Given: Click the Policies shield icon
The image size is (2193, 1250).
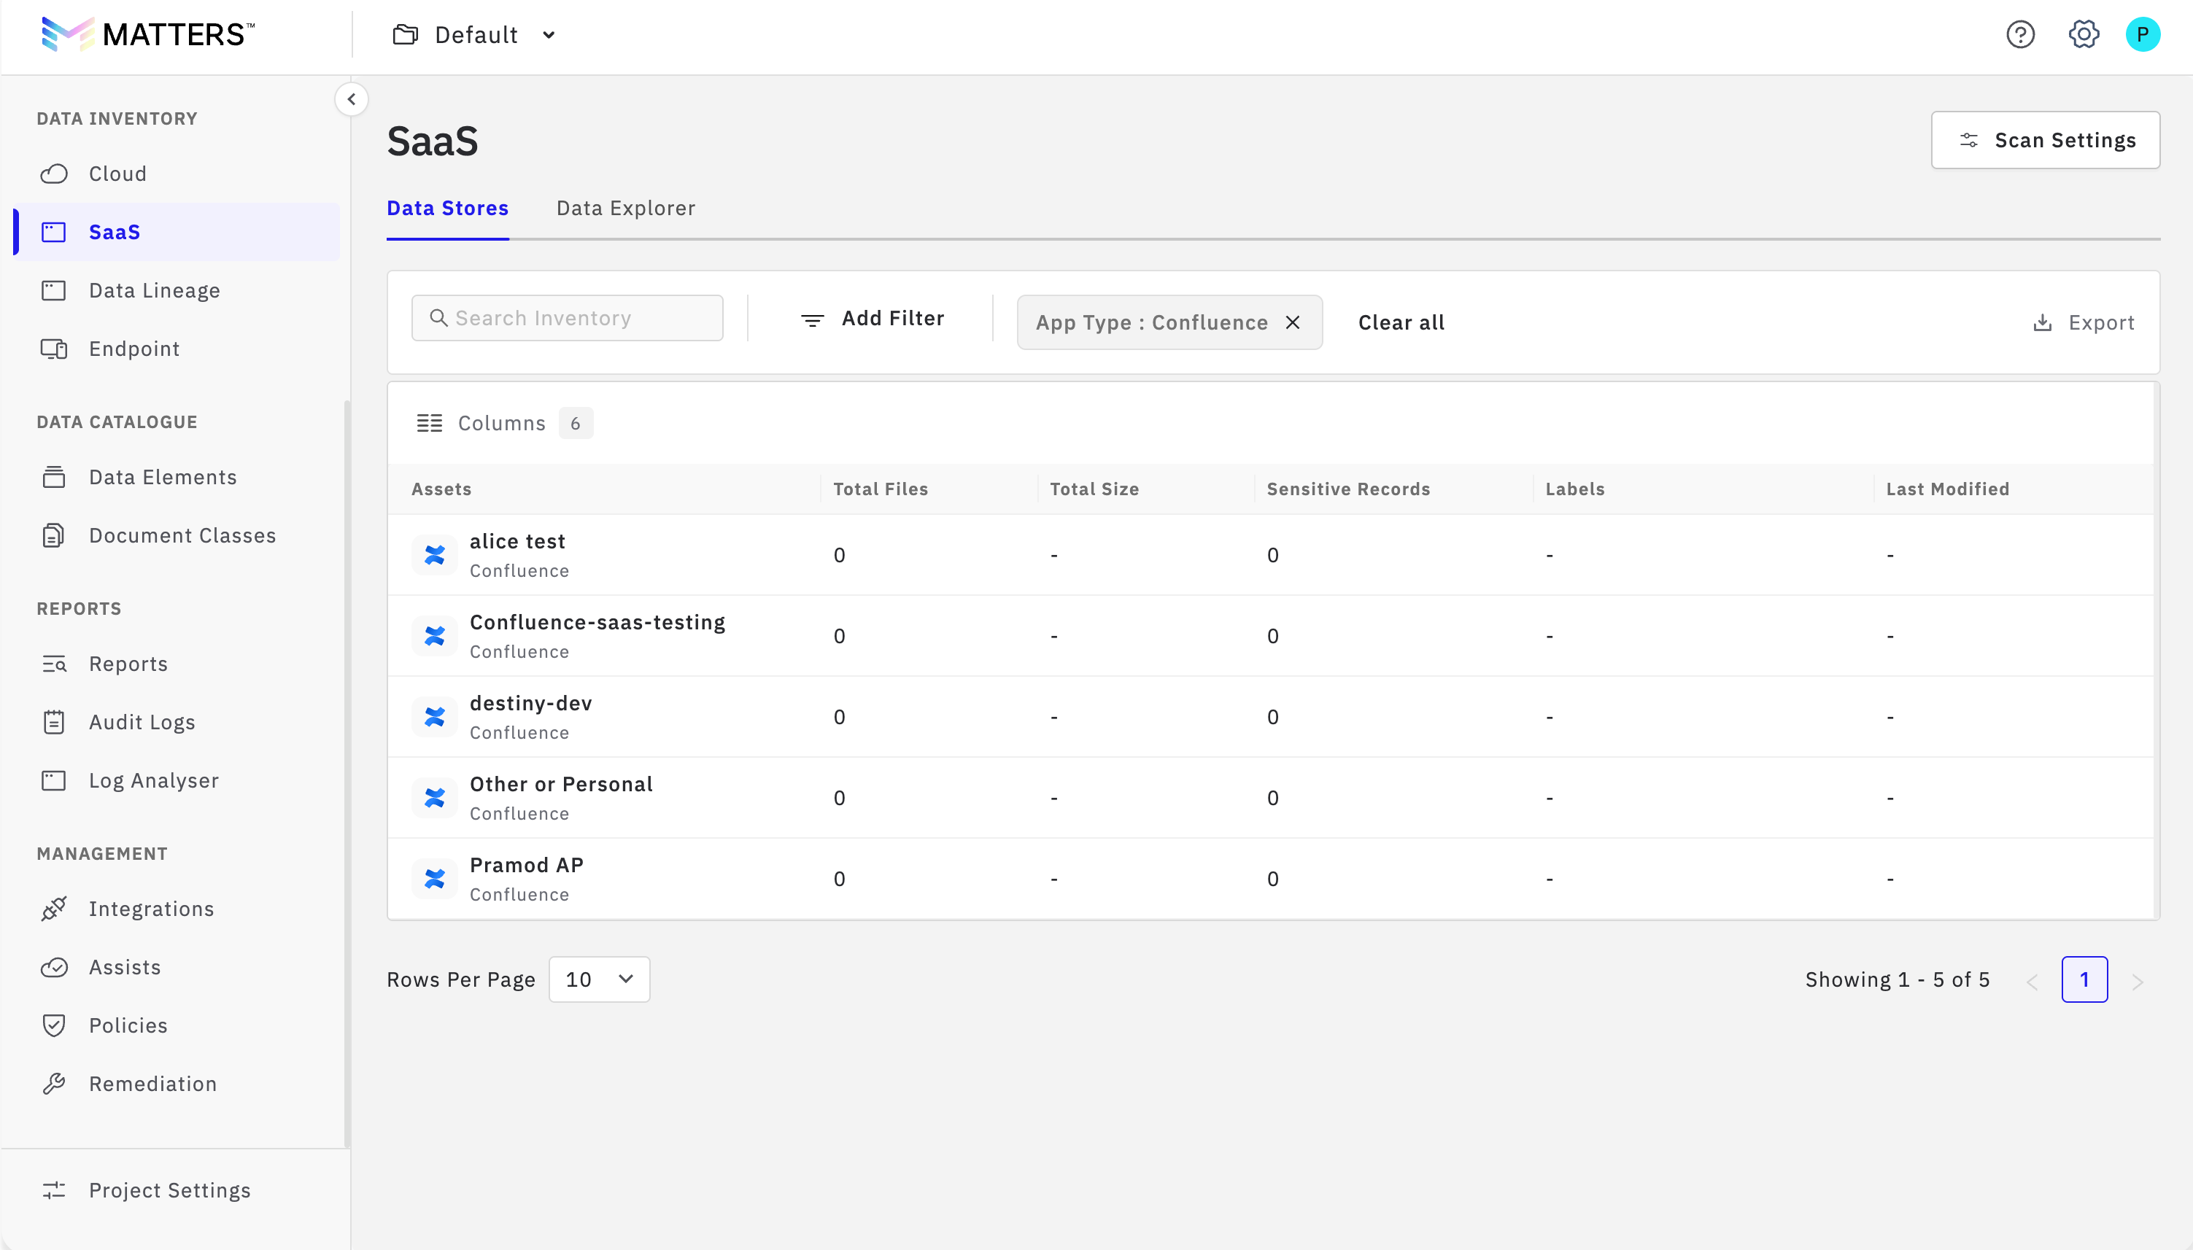Looking at the screenshot, I should click(54, 1025).
